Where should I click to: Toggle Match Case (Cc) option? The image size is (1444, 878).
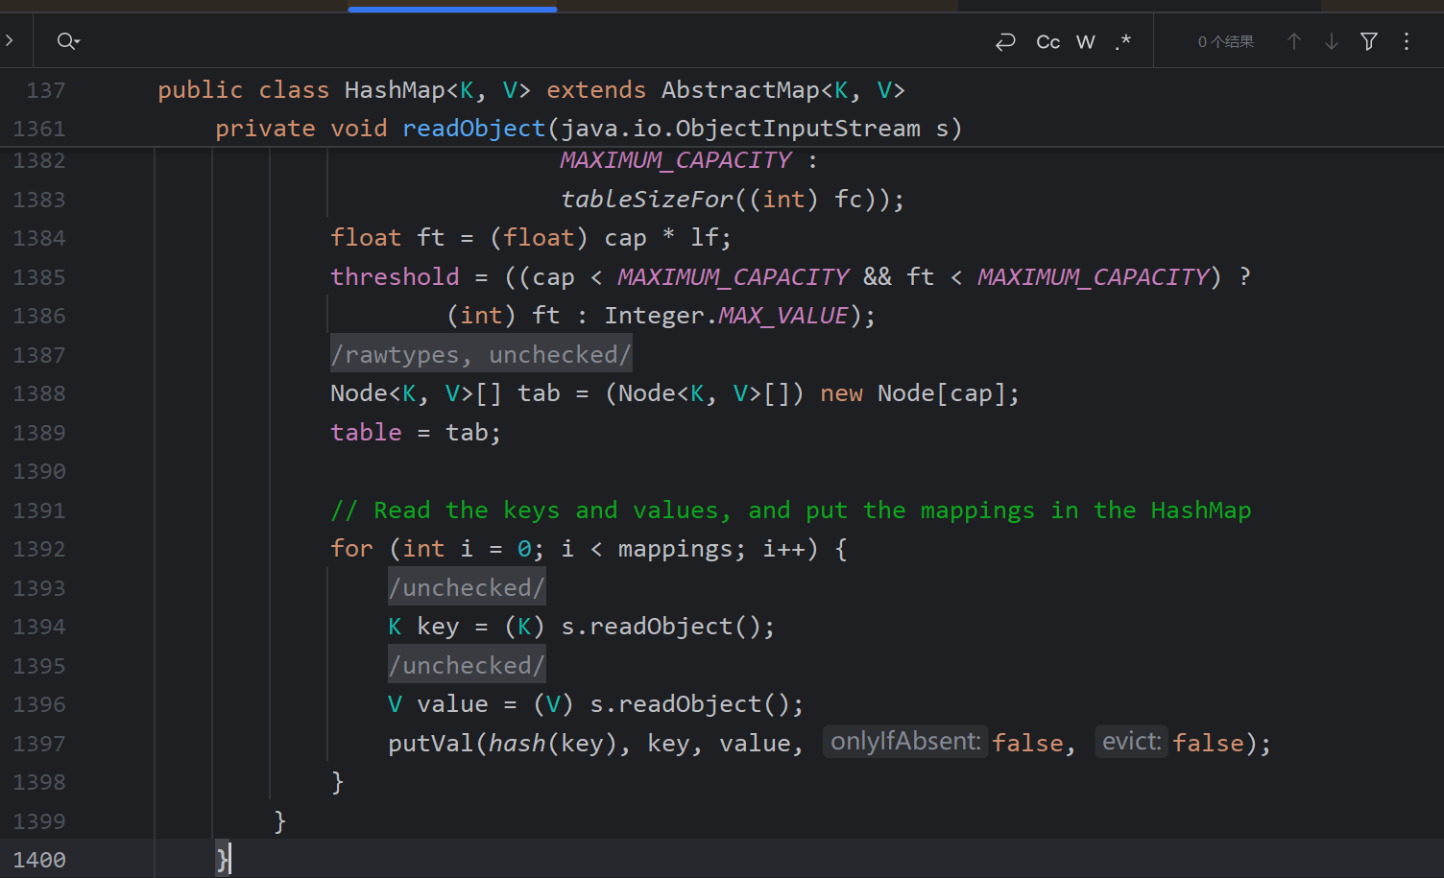(1047, 41)
